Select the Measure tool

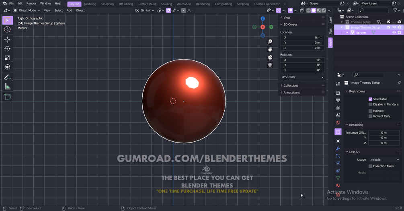(8, 87)
